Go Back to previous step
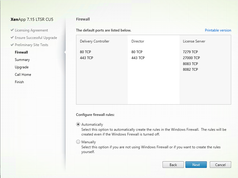238x178 pixels. point(173,165)
